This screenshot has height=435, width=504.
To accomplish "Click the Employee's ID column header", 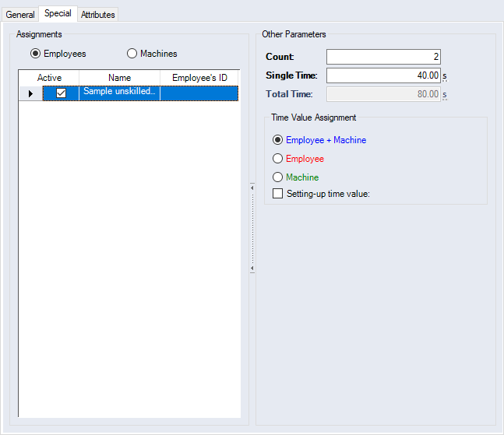I will 199,78.
